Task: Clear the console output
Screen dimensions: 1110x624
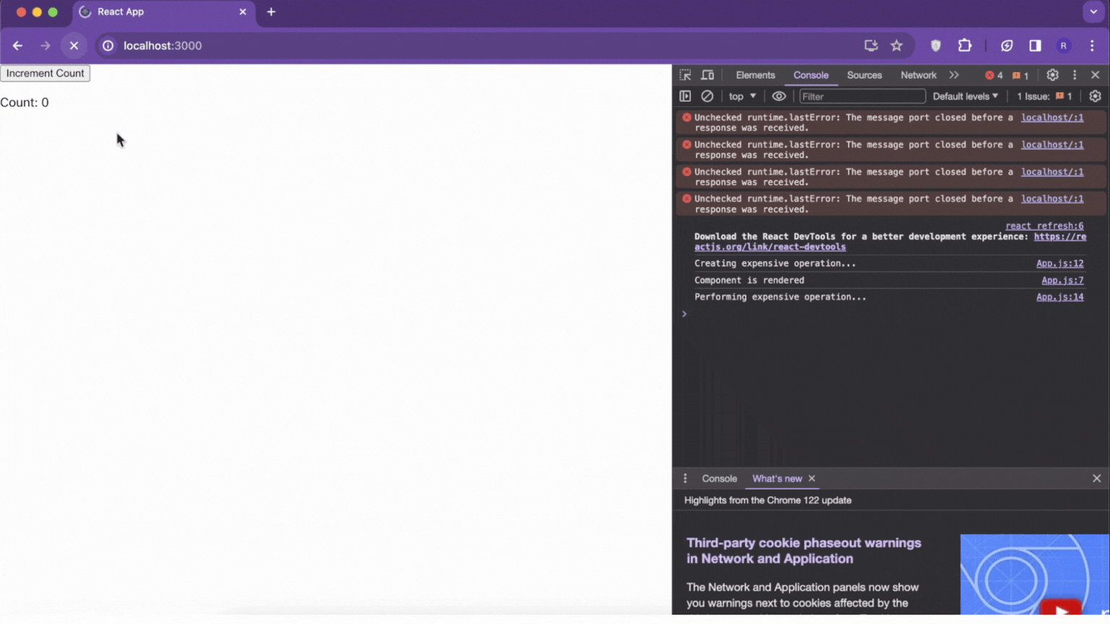Action: pos(707,95)
